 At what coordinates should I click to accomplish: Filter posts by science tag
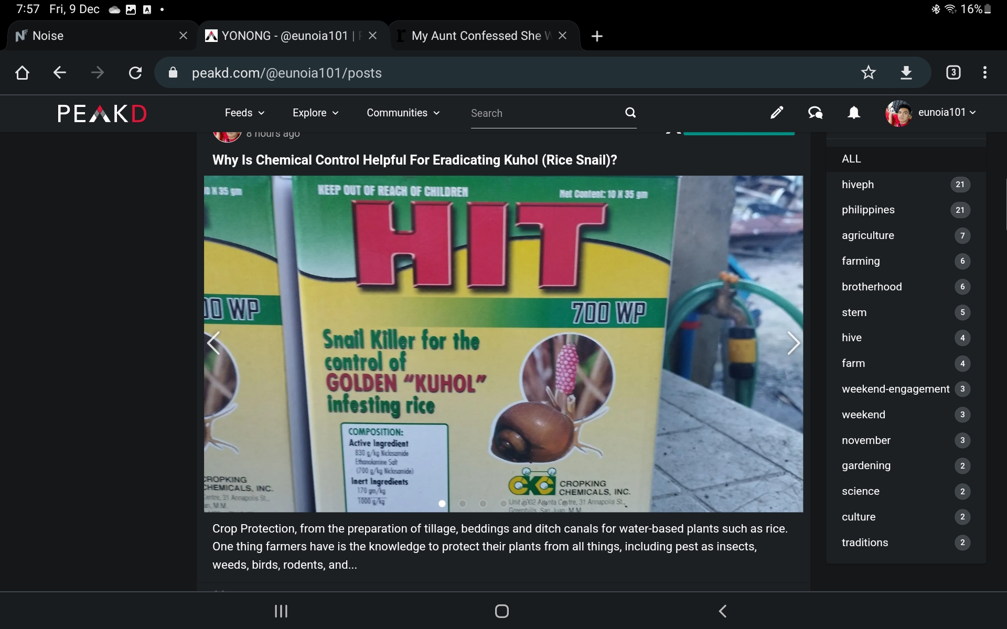[906, 491]
